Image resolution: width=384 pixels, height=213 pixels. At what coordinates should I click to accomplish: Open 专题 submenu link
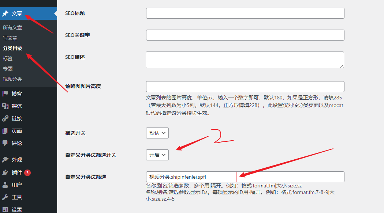8,68
